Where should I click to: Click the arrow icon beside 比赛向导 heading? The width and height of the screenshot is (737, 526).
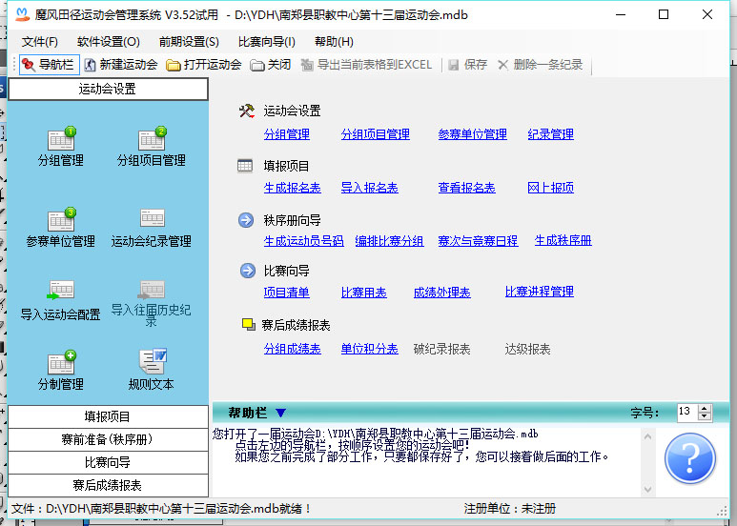[x=248, y=271]
